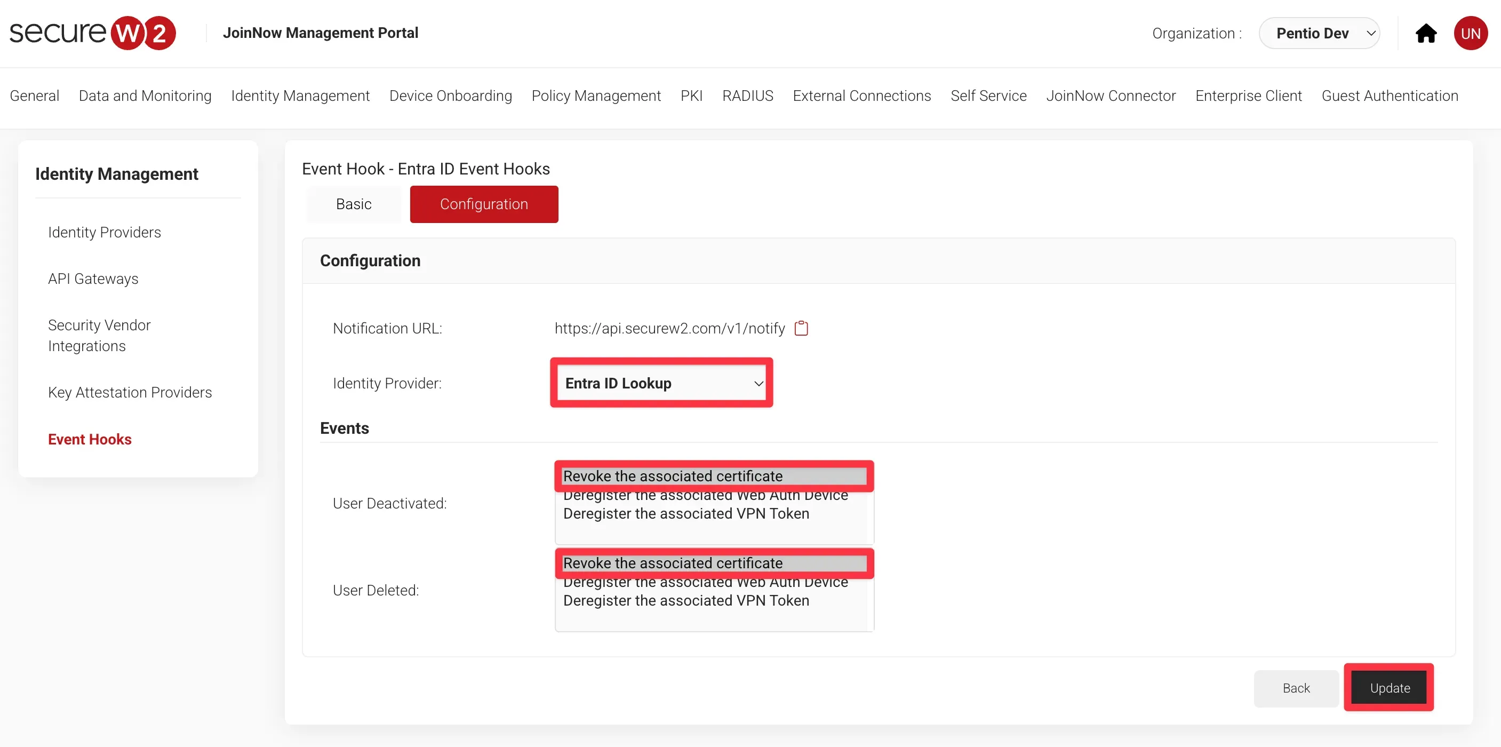Viewport: 1501px width, 747px height.
Task: Select Deregister VPN Token under User Deleted
Action: (x=686, y=600)
